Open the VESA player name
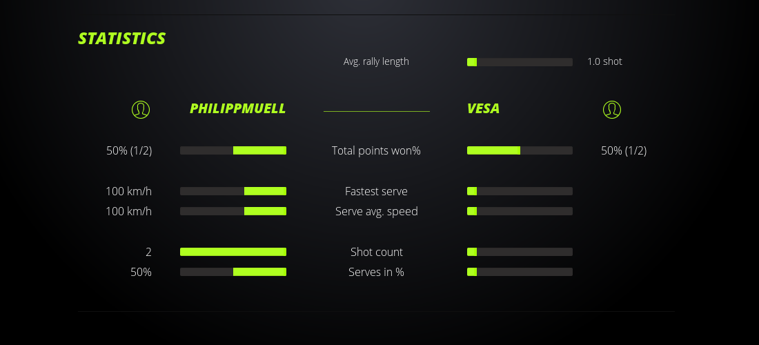Screen dimensions: 759x345 point(483,109)
